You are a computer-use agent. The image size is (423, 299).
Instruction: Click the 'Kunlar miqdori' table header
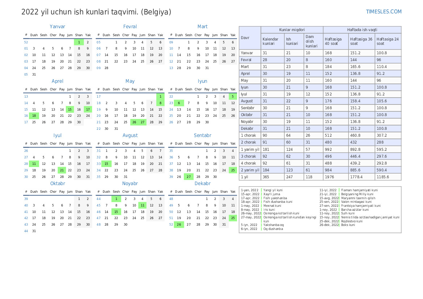tap(292, 30)
